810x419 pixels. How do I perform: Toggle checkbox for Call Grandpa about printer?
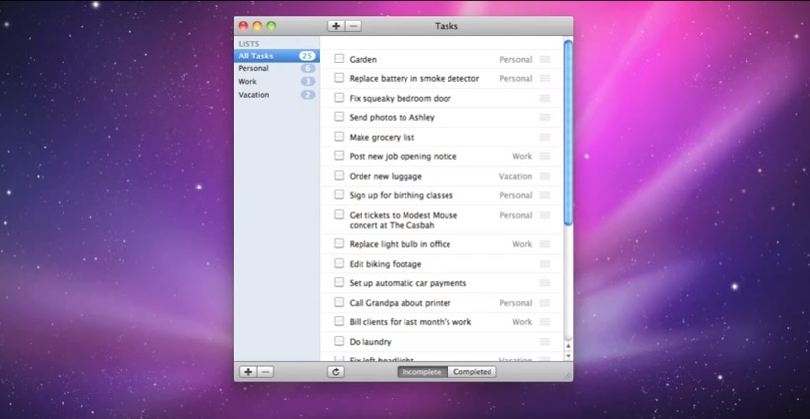339,303
